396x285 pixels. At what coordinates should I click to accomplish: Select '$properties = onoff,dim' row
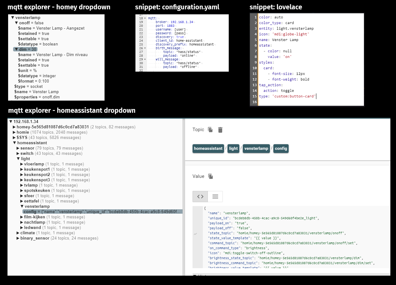37,97
